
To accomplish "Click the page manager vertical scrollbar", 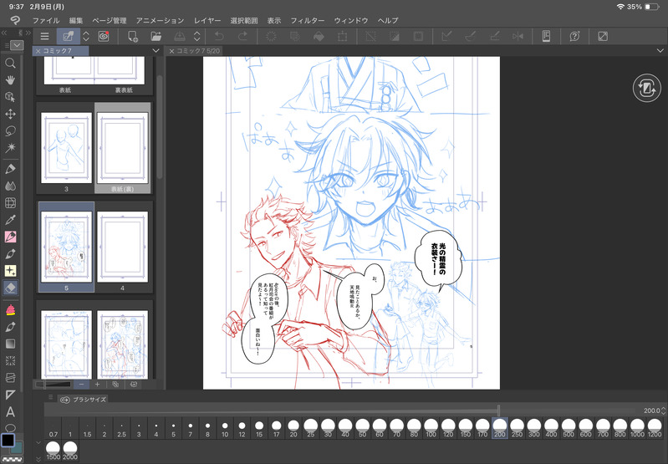I will click(x=160, y=128).
